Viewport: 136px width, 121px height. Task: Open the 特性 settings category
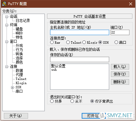pos(19,37)
